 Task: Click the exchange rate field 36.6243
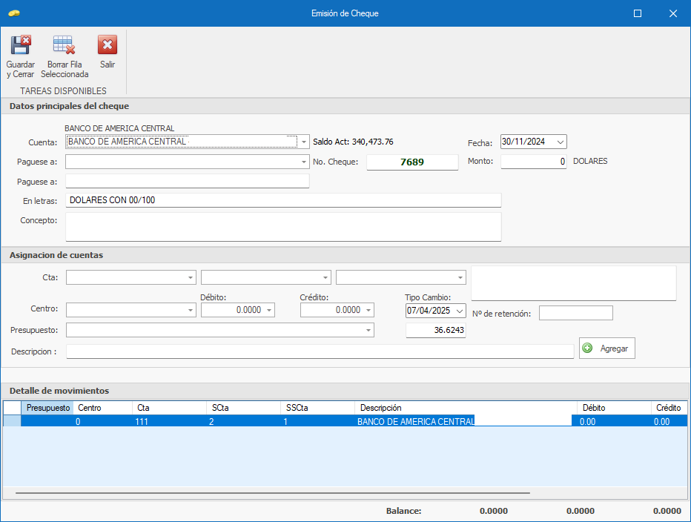pyautogui.click(x=436, y=330)
